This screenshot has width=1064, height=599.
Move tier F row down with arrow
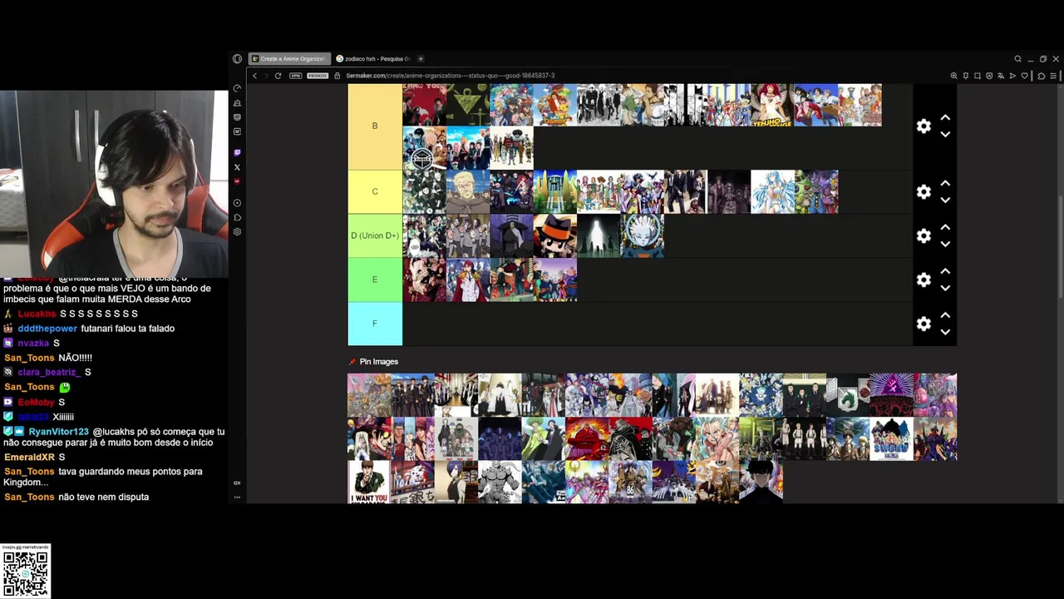pyautogui.click(x=945, y=332)
